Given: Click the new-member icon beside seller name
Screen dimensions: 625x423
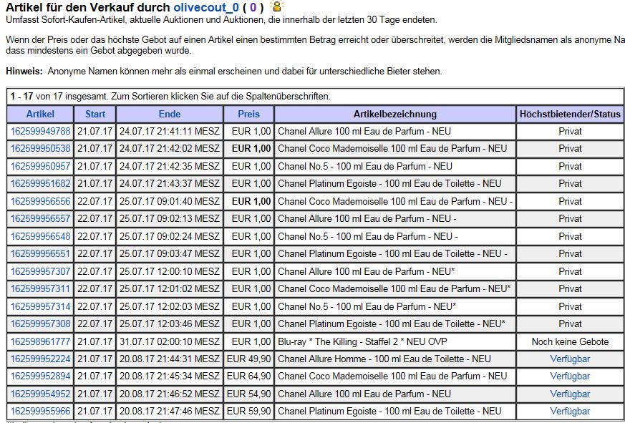Looking at the screenshot, I should pyautogui.click(x=276, y=6).
